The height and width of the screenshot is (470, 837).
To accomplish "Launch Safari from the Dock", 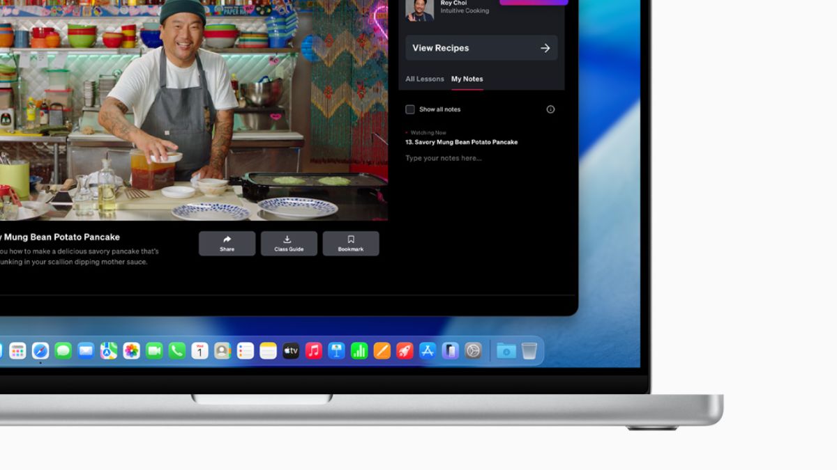I will (x=40, y=351).
